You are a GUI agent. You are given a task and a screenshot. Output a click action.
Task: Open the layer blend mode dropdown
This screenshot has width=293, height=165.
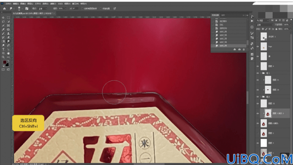coord(265,25)
